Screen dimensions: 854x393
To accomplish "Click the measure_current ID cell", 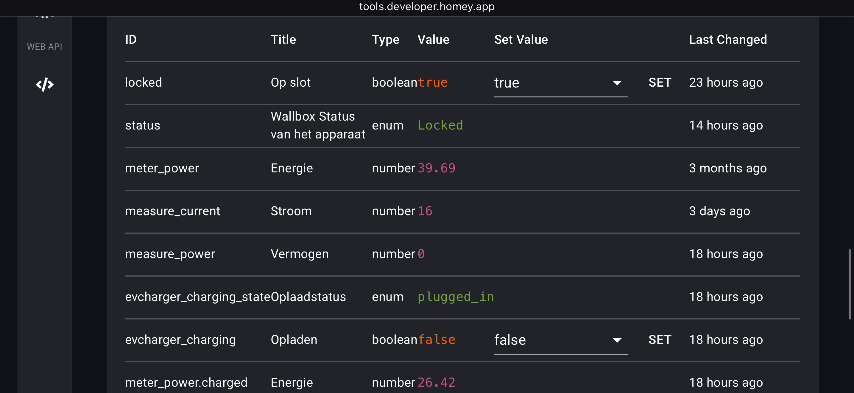I will tap(172, 211).
